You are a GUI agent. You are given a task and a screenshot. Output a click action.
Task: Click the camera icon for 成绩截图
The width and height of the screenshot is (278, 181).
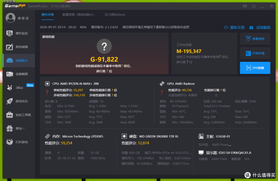coord(251,28)
